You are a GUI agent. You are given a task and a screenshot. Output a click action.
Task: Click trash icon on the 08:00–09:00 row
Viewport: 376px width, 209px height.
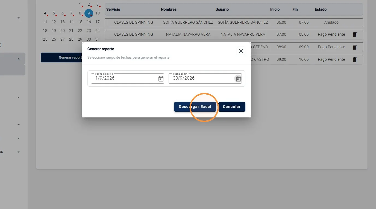click(x=355, y=47)
